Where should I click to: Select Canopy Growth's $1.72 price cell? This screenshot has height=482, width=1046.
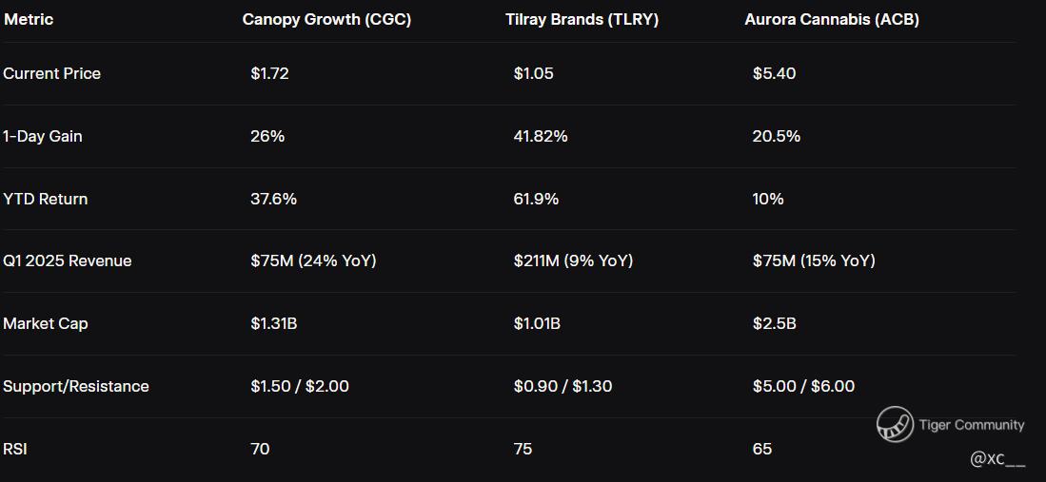pyautogui.click(x=269, y=73)
